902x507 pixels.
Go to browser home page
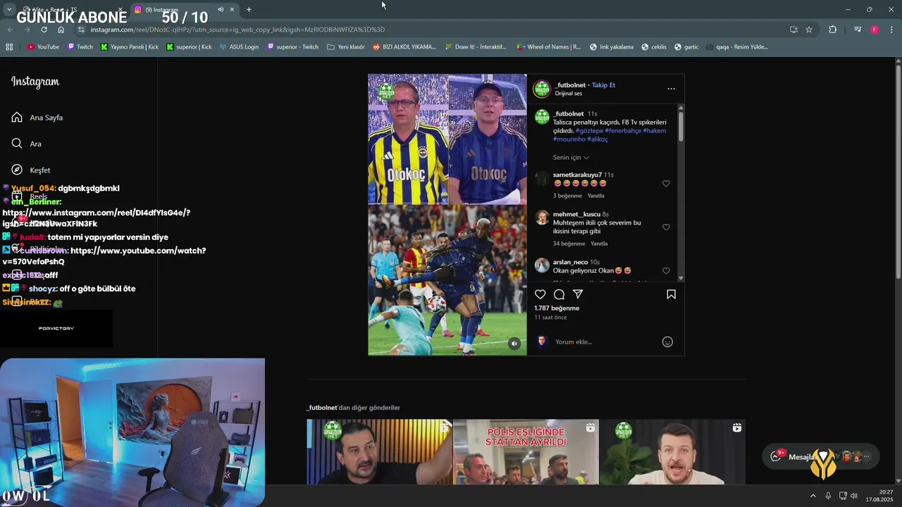61,30
